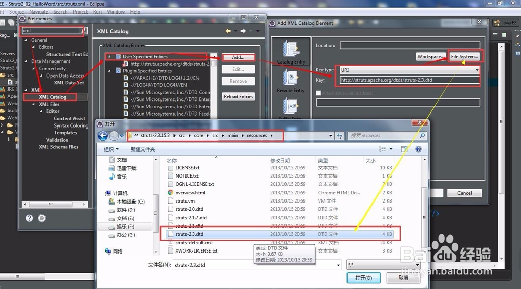This screenshot has width=521, height=289.
Task: Select -//APACHE//DTD LOG4J 1.2//EN entry
Action: (x=165, y=78)
